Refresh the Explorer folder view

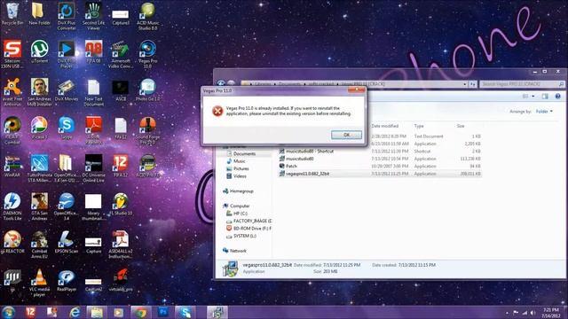pyautogui.click(x=473, y=84)
